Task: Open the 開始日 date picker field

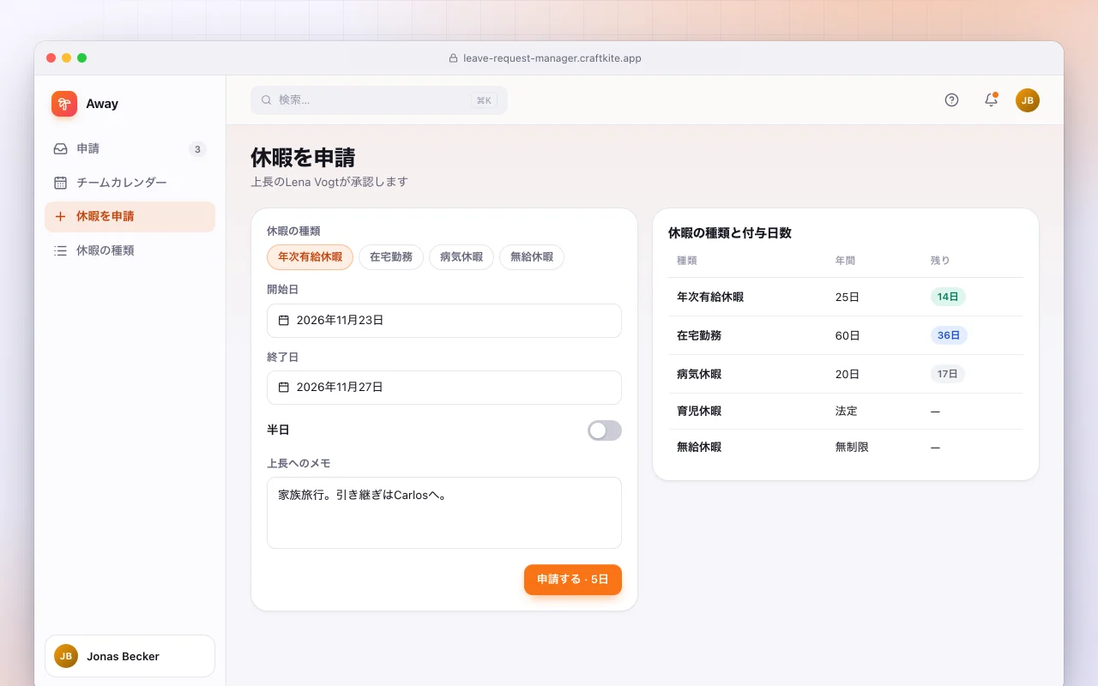Action: coord(444,321)
